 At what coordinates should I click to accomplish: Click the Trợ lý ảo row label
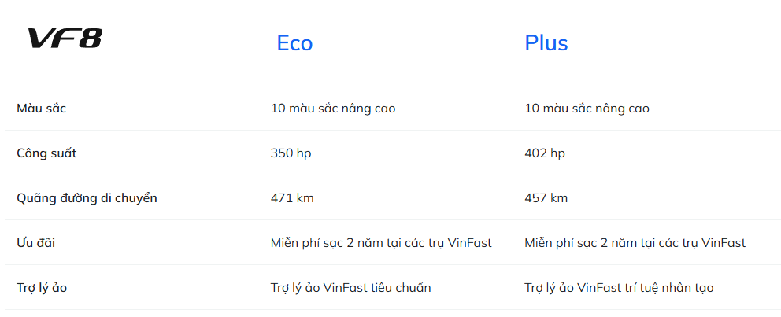pyautogui.click(x=42, y=288)
